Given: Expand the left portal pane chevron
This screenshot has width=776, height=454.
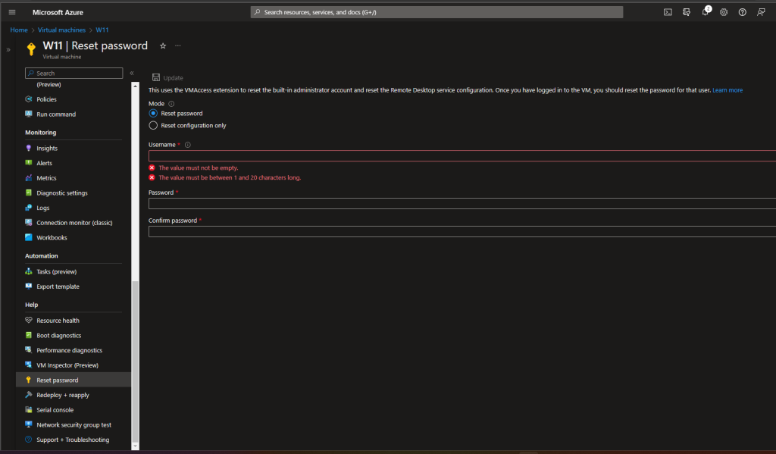Looking at the screenshot, I should click(x=8, y=49).
